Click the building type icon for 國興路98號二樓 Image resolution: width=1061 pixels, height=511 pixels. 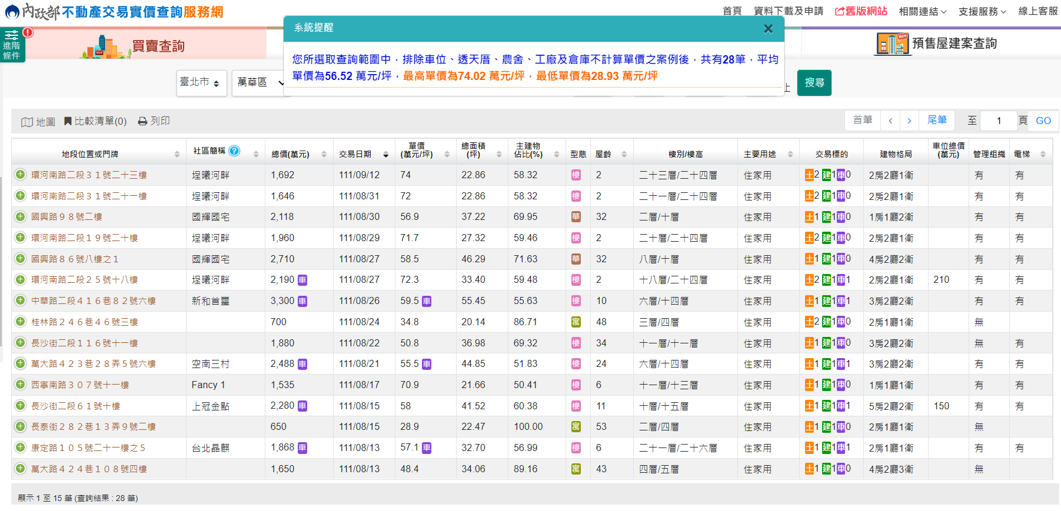click(x=576, y=217)
